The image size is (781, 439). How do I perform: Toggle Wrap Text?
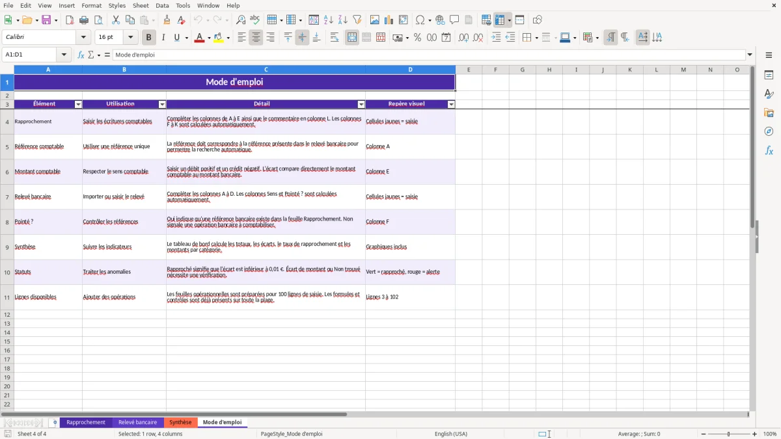click(335, 38)
